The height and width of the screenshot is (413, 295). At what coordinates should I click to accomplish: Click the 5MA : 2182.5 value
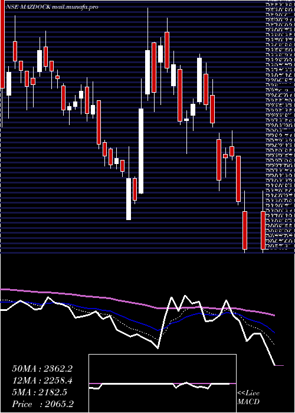40,392
